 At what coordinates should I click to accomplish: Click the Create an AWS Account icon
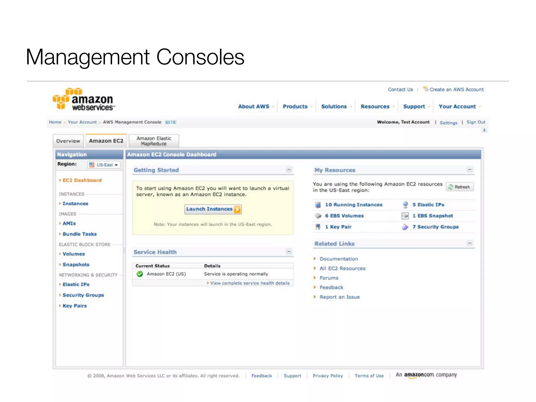pos(426,89)
